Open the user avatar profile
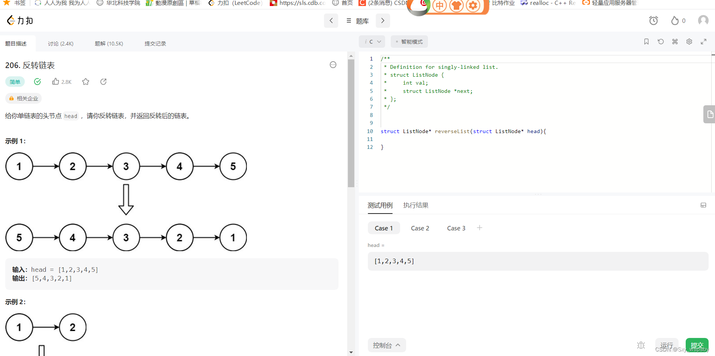This screenshot has height=356, width=715. tap(703, 20)
